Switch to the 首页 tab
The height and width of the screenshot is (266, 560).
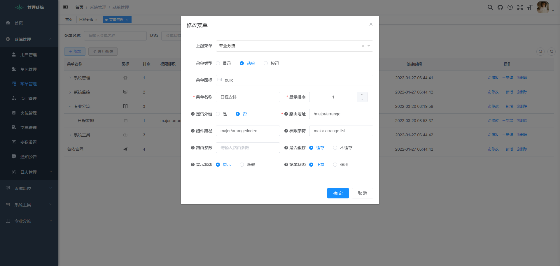pos(69,20)
